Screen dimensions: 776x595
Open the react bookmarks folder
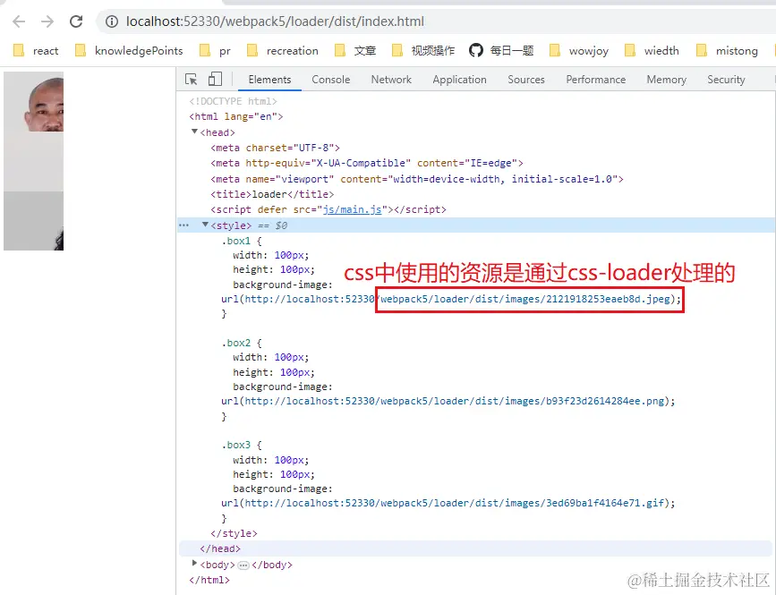(36, 50)
